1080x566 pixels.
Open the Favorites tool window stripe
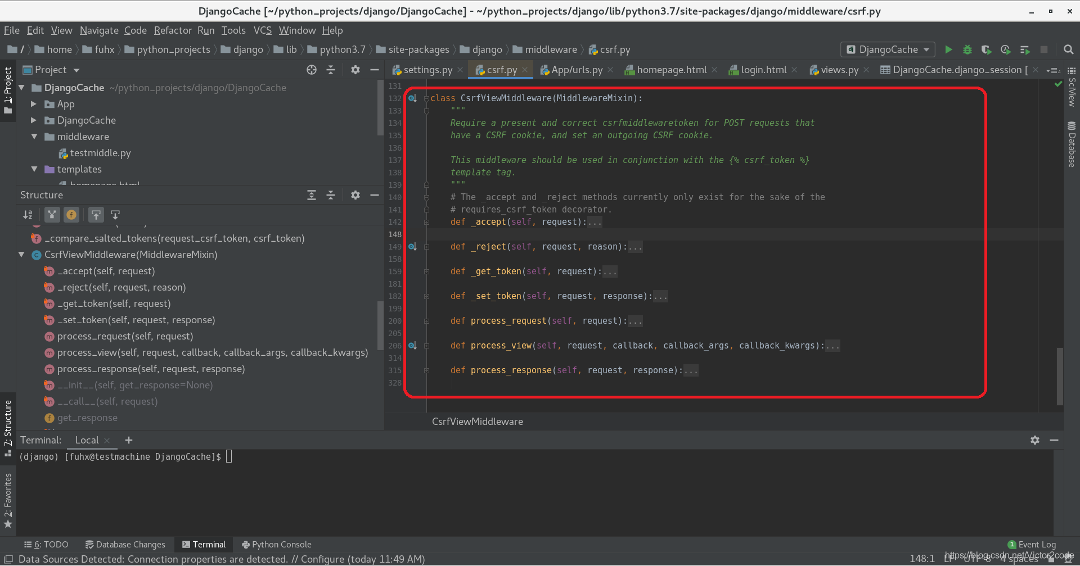pyautogui.click(x=8, y=500)
